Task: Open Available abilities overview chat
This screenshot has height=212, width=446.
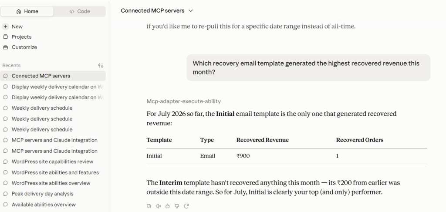Action: [44, 205]
